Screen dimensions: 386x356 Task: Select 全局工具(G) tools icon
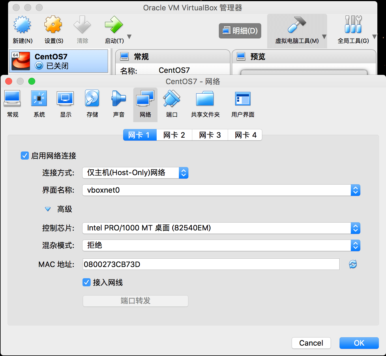point(353,24)
